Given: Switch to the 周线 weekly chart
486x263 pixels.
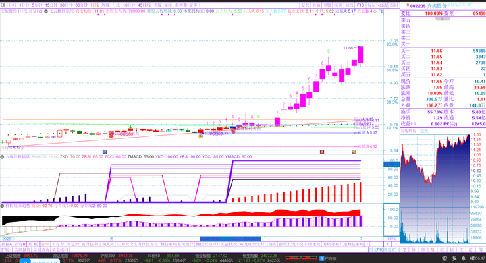Looking at the screenshot, I should click(x=105, y=5).
